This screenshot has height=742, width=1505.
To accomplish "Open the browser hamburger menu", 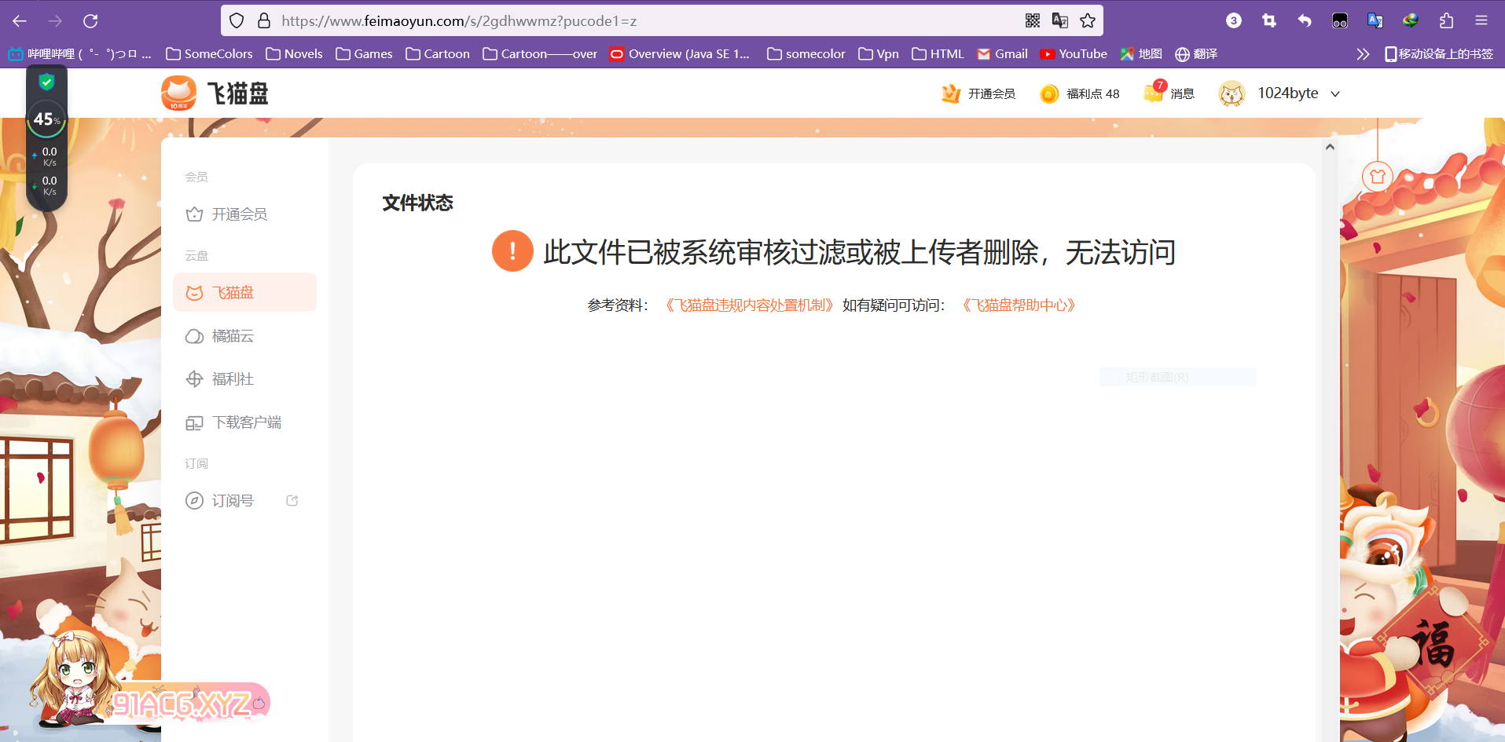I will coord(1481,21).
